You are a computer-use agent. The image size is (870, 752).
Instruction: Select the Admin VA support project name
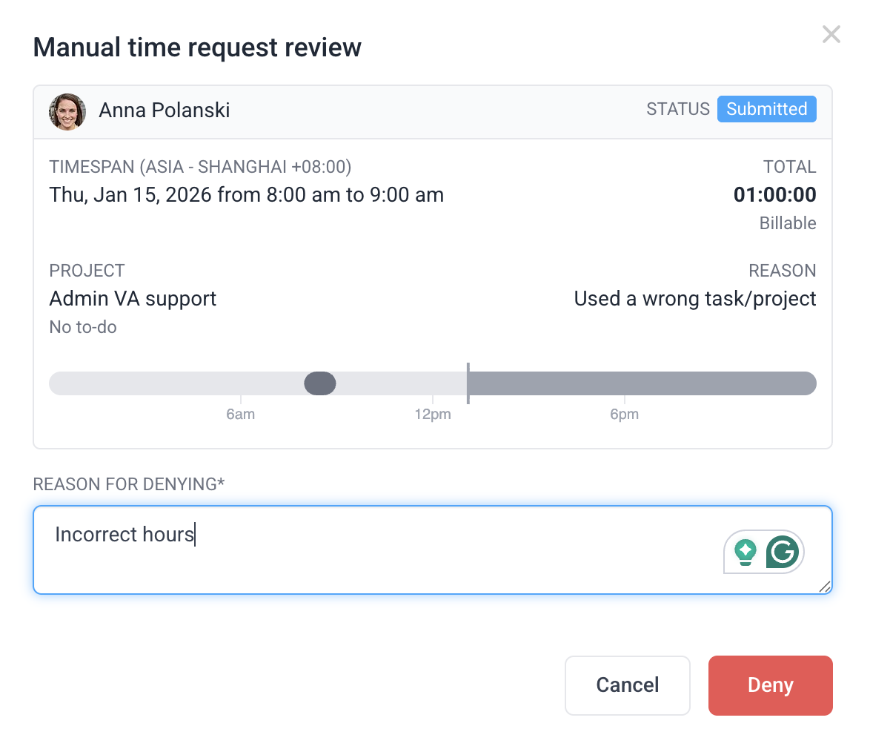pos(133,299)
